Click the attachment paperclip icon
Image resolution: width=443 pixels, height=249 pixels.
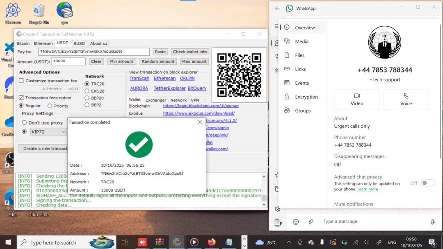pos(311,222)
